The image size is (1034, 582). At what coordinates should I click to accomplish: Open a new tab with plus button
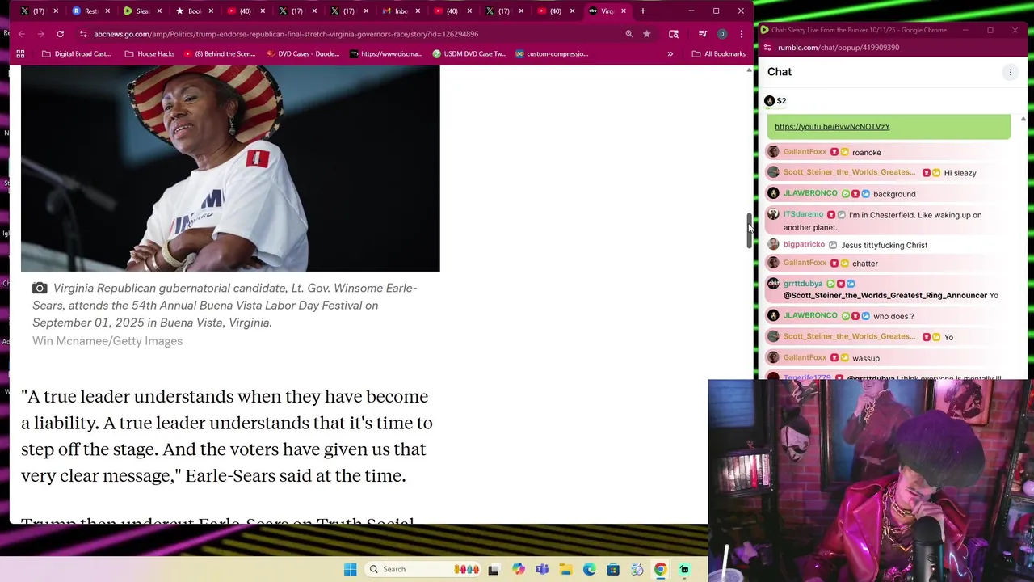click(643, 11)
